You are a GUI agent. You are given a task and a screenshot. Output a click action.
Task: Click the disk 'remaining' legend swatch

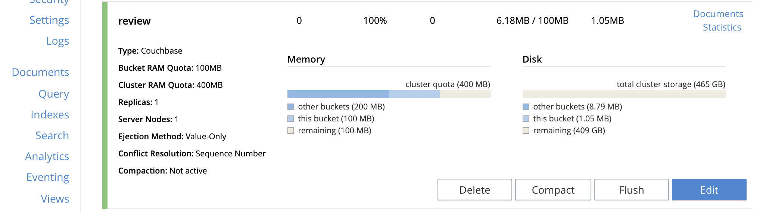pos(526,131)
